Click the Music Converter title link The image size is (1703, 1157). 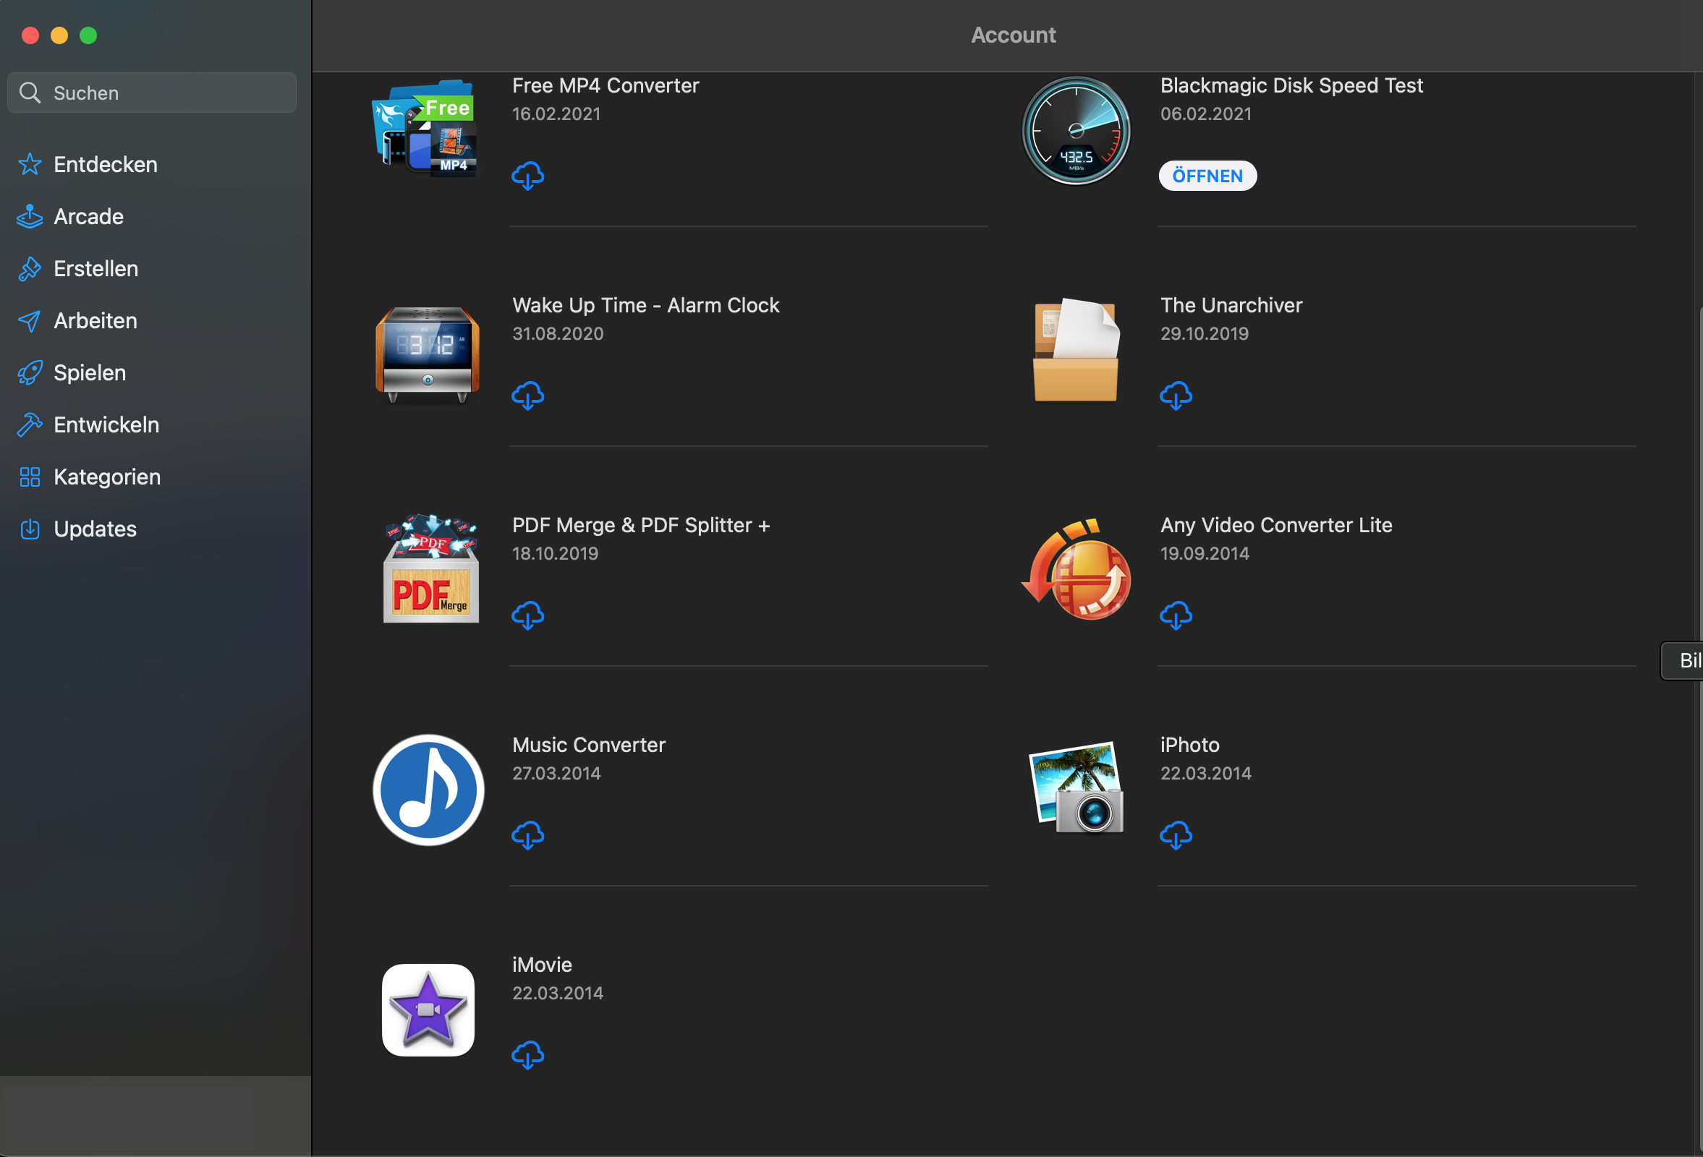(x=588, y=745)
